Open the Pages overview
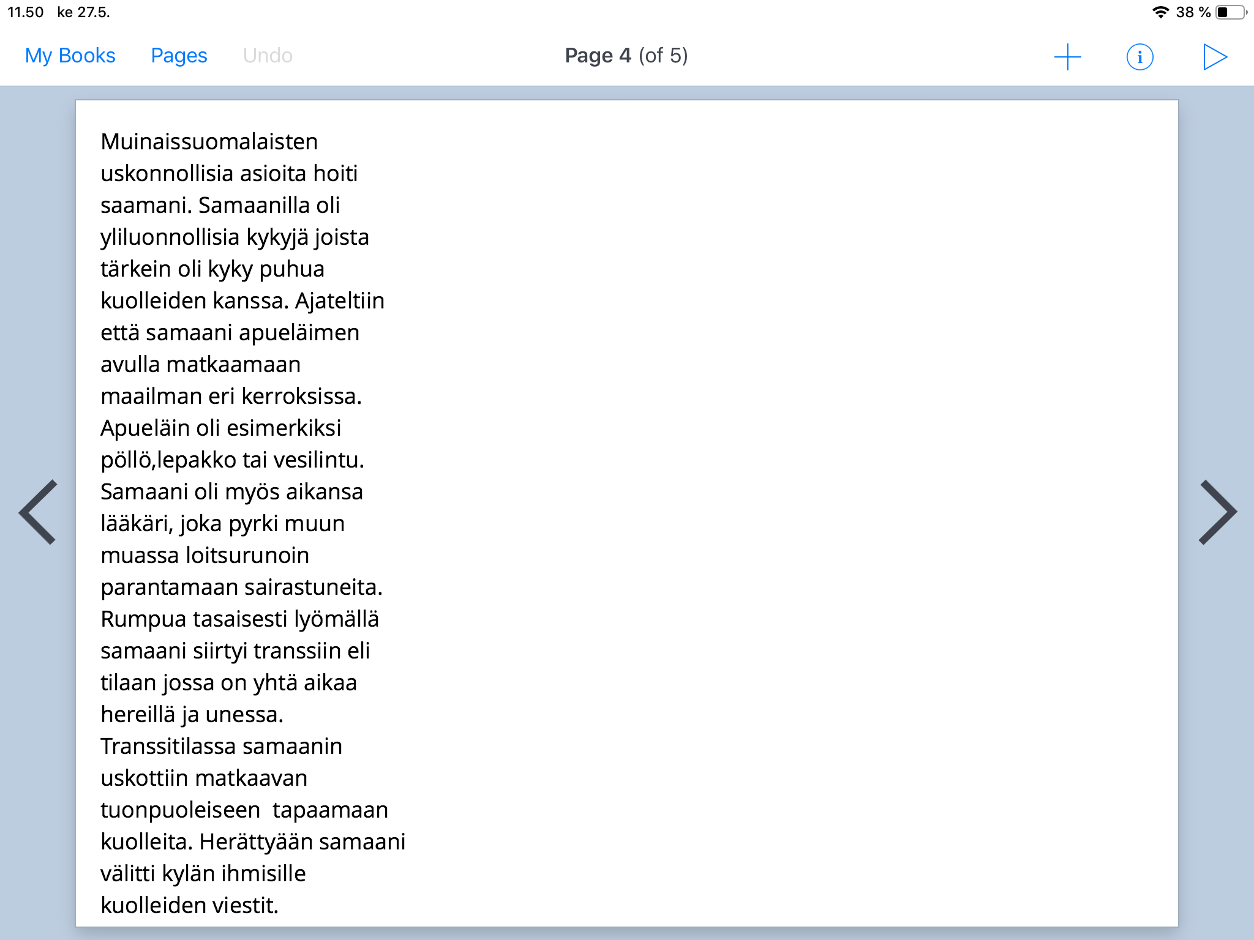The image size is (1254, 940). (179, 56)
